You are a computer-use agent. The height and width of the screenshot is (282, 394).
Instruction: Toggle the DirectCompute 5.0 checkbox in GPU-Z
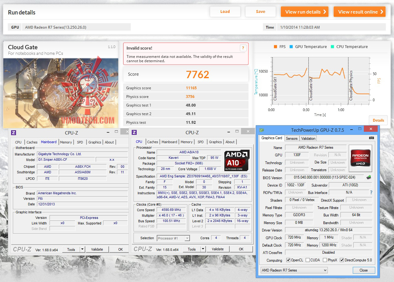coord(342,260)
